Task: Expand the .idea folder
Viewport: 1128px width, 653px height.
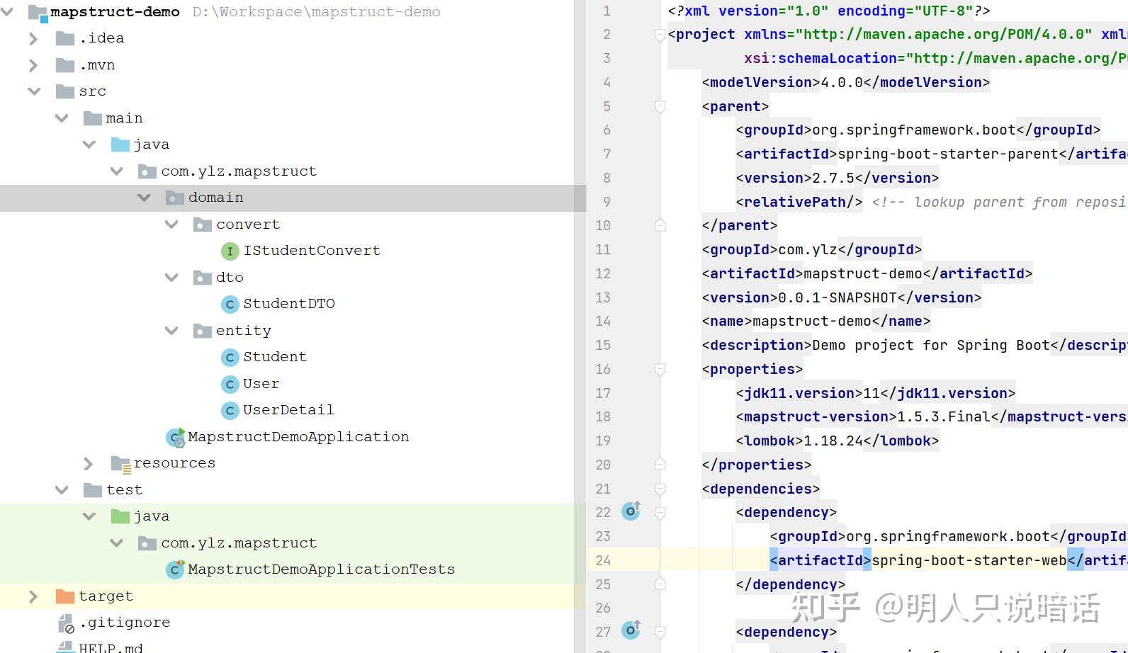Action: pyautogui.click(x=33, y=38)
